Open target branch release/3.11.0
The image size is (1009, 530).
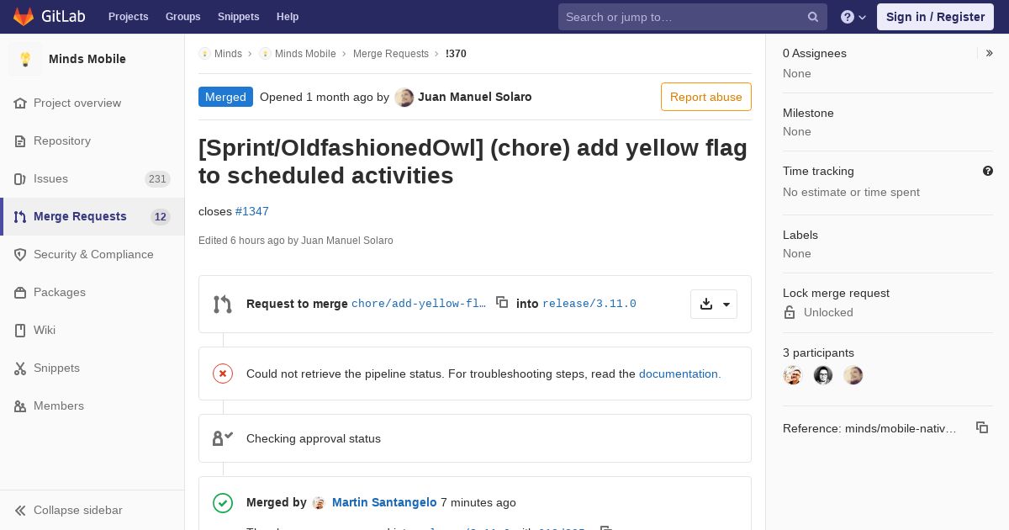589,304
